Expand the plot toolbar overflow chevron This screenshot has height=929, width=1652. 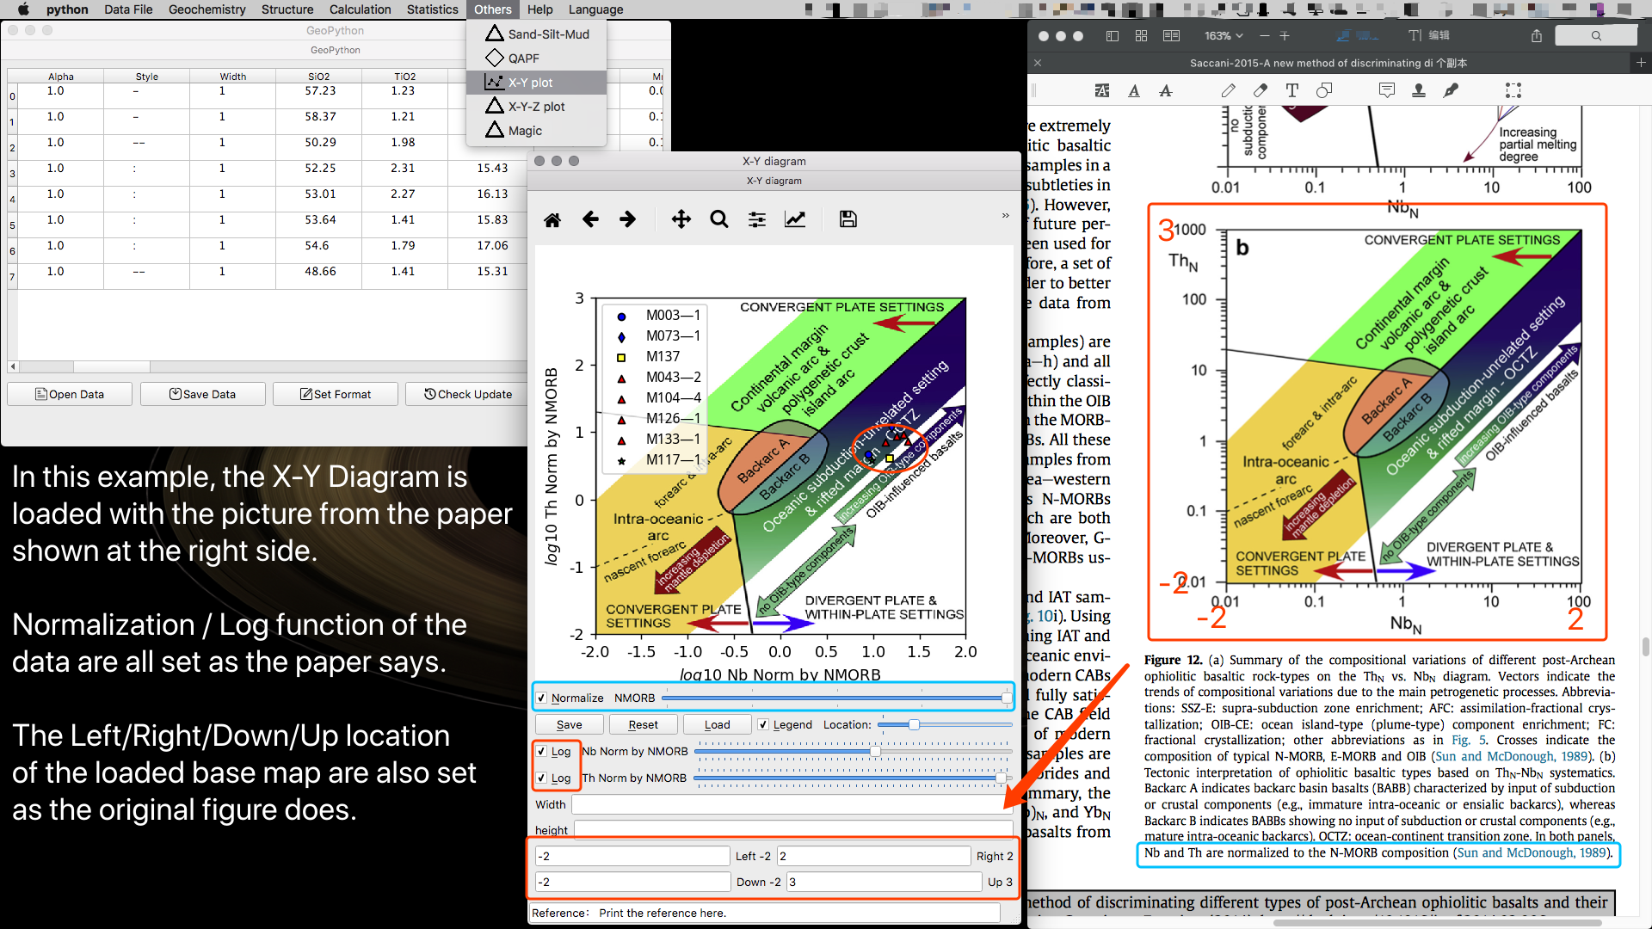point(1005,216)
